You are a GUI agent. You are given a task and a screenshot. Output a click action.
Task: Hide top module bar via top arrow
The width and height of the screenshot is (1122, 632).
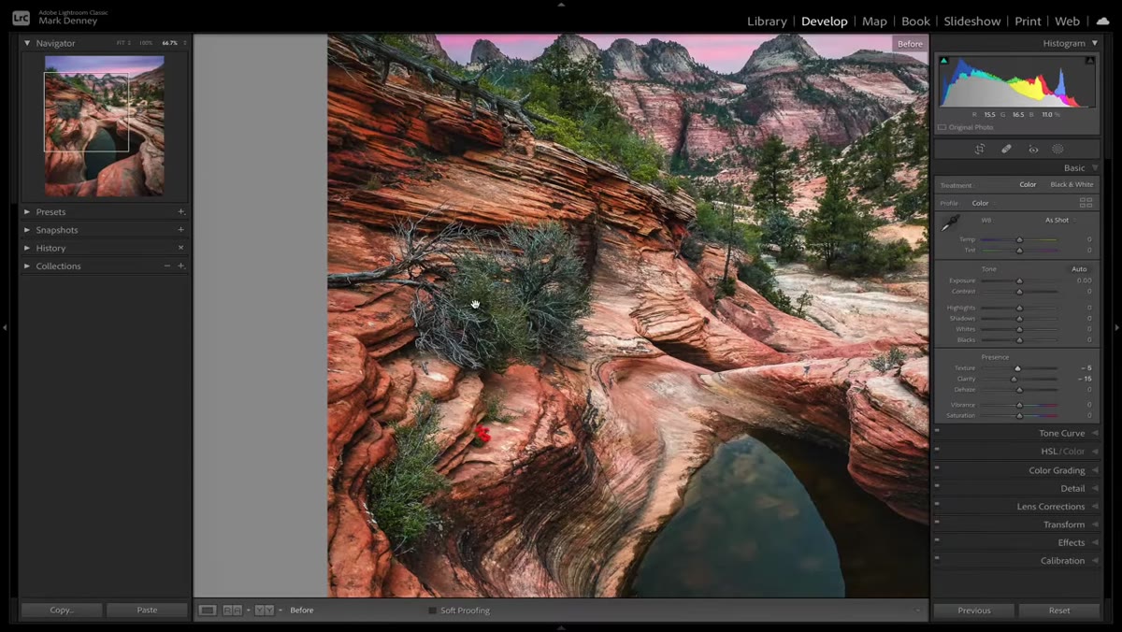coord(561,4)
